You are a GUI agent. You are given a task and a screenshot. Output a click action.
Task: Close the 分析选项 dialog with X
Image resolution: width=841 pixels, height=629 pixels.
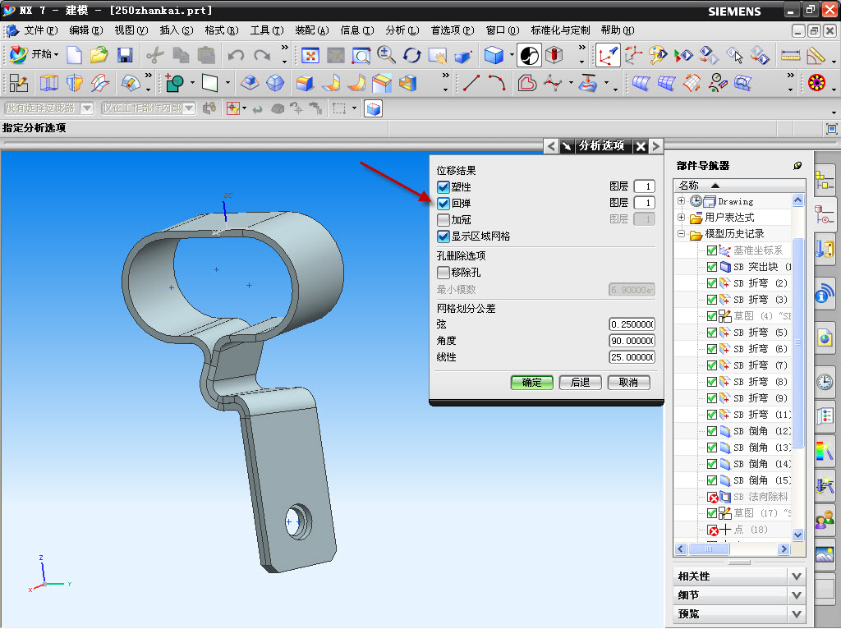pyautogui.click(x=641, y=146)
